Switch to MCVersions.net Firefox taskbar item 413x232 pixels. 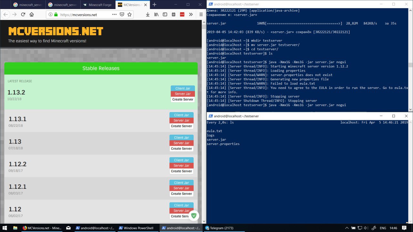coord(42,228)
